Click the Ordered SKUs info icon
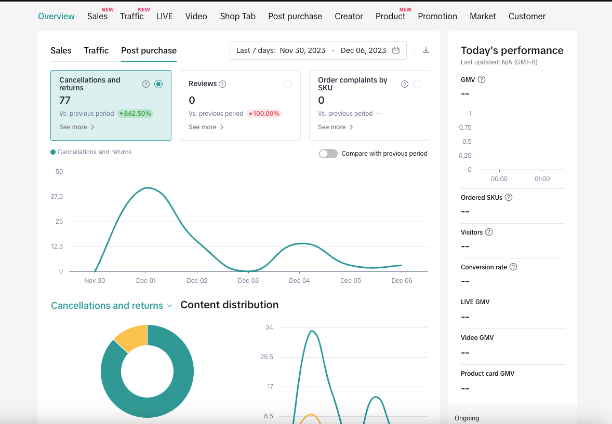Screen dimensions: 612x424 [x=509, y=197]
